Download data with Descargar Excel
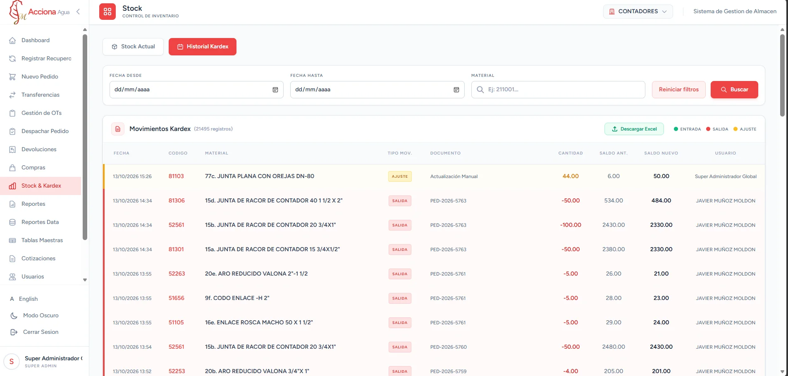 pos(634,129)
